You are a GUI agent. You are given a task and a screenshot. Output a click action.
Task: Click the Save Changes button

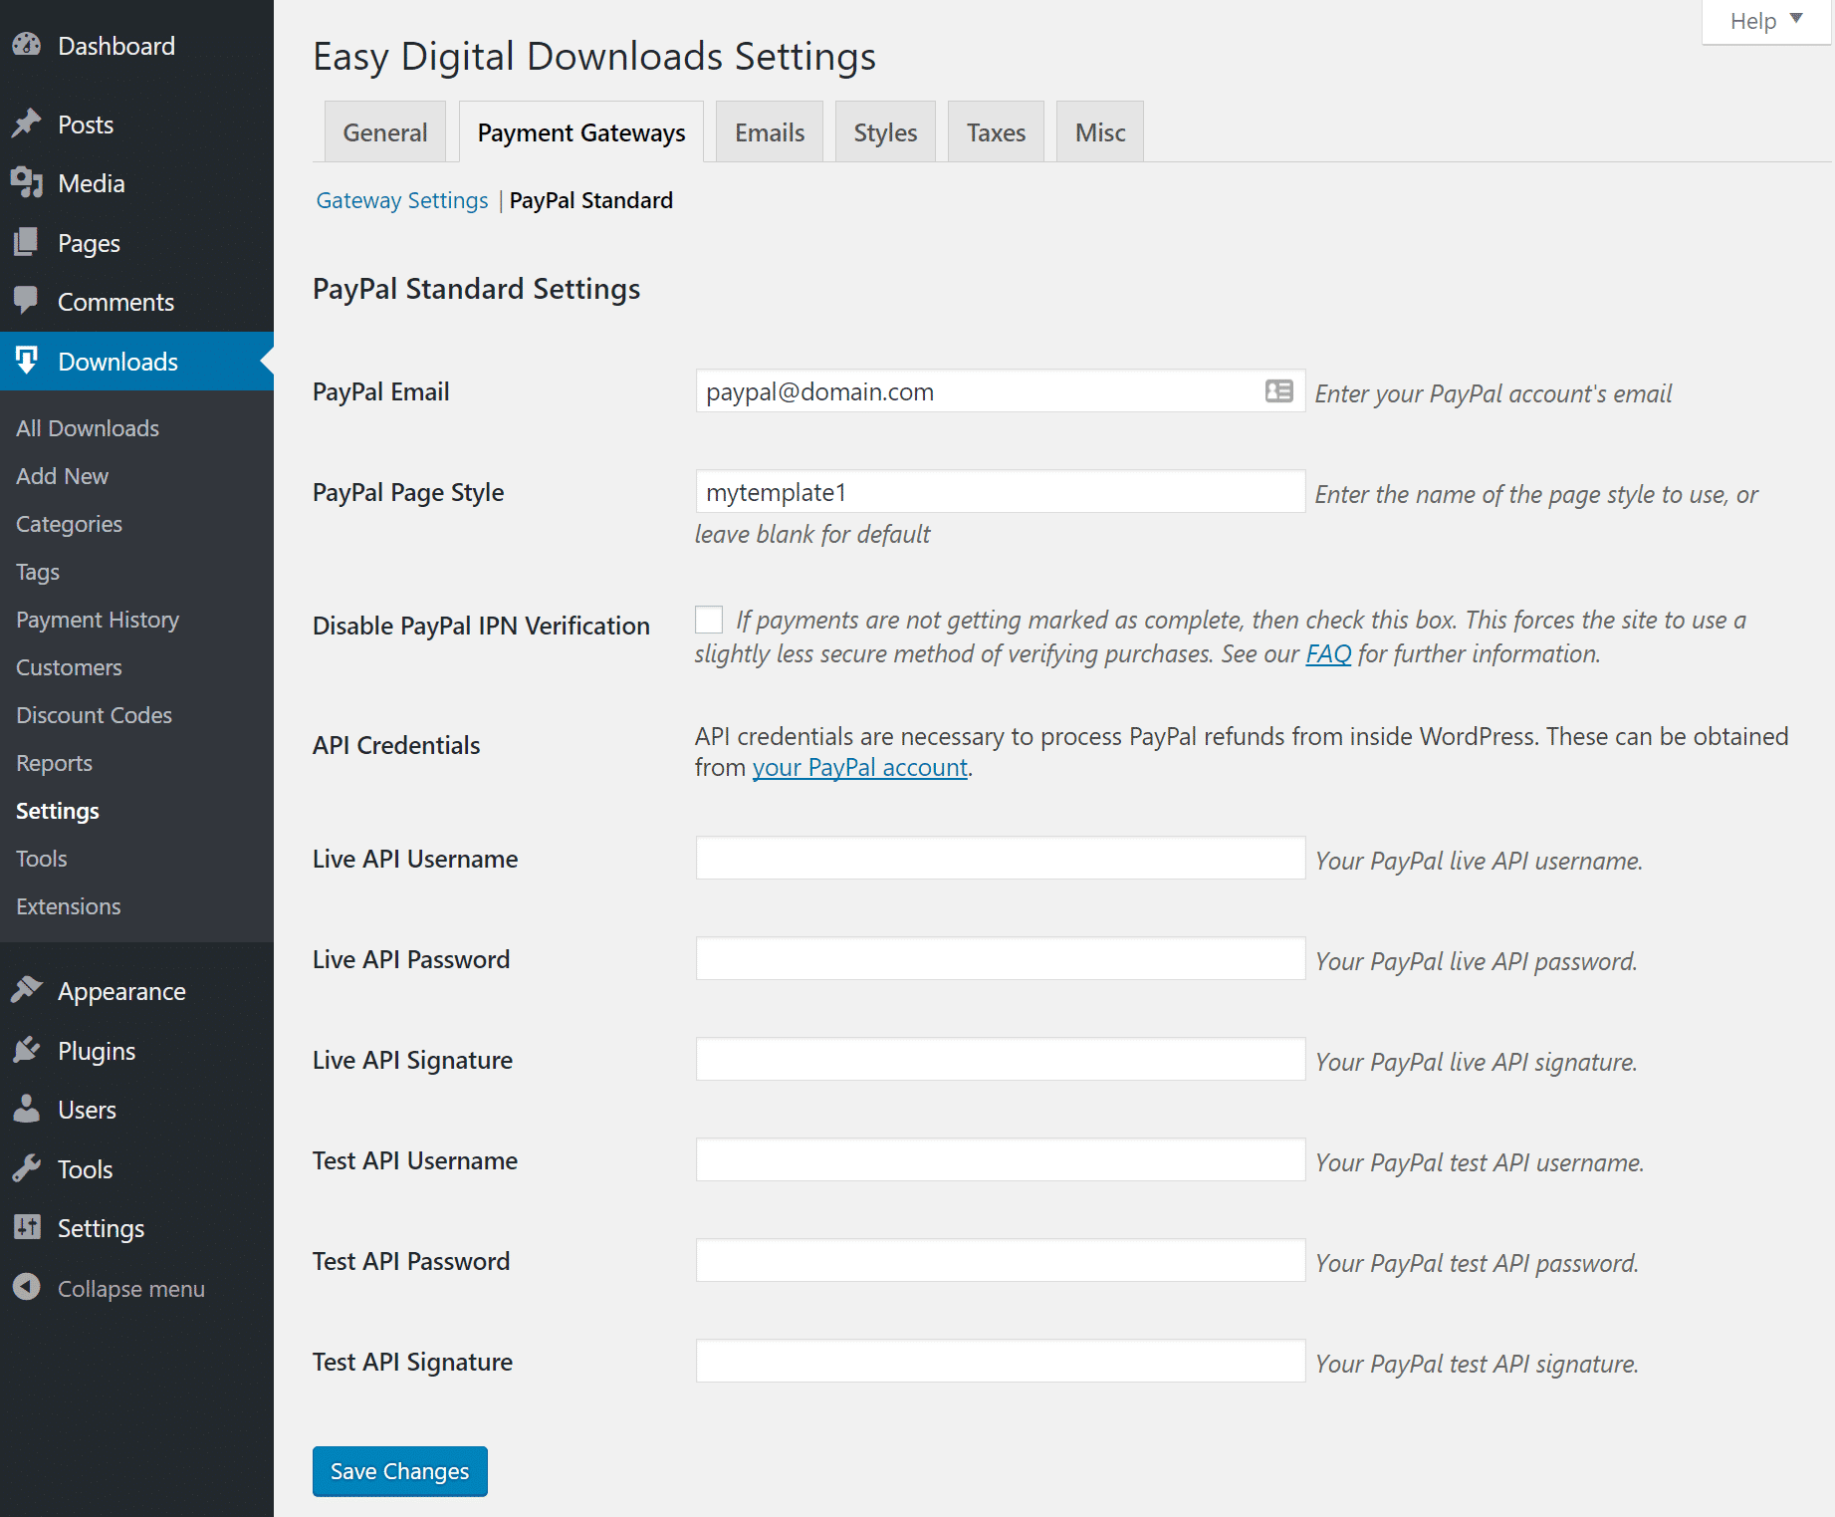pos(398,1471)
